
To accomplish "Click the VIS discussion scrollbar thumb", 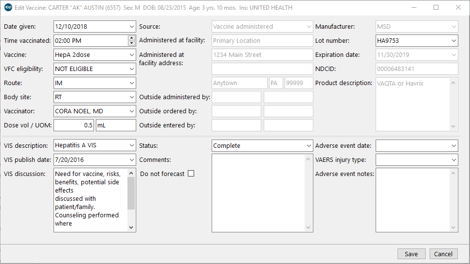I will (131, 194).
